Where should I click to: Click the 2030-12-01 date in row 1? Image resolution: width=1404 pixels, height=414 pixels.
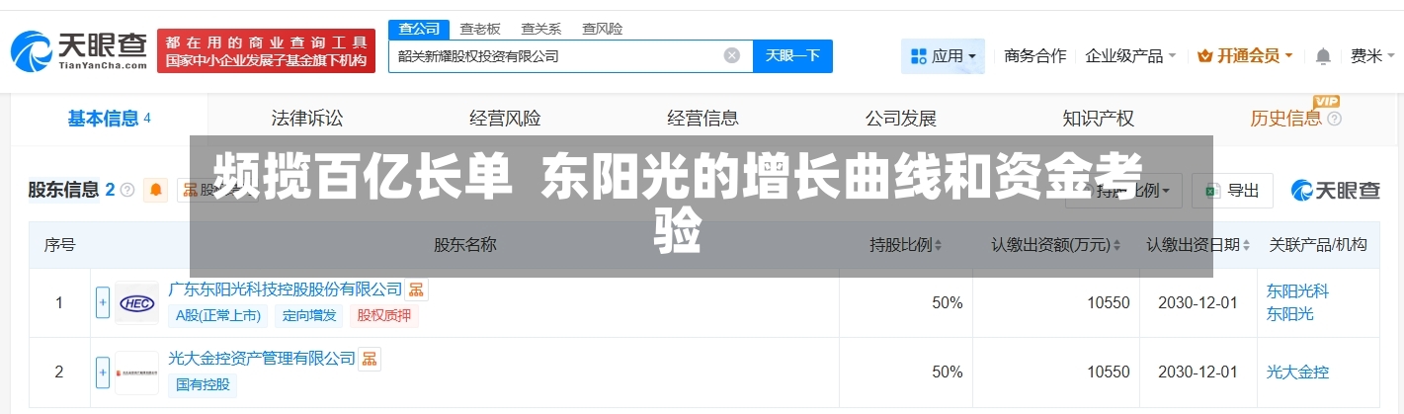click(x=1198, y=303)
